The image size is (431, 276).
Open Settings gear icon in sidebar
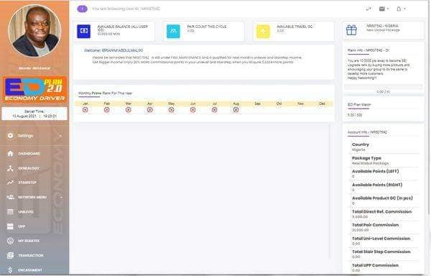coord(11,136)
